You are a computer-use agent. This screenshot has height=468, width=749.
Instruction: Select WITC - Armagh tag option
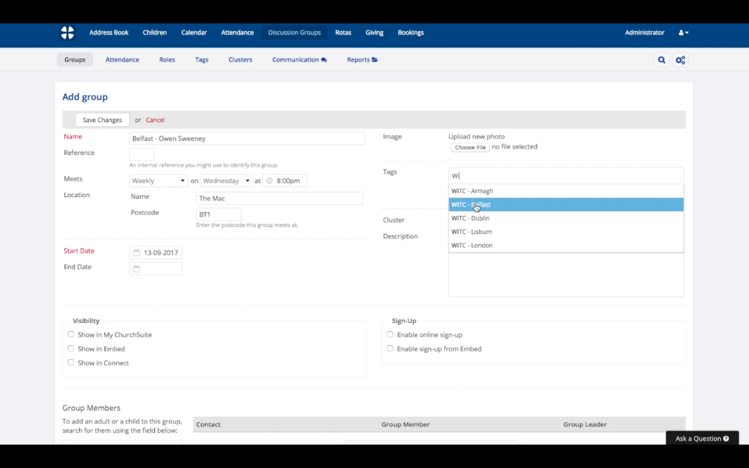566,191
